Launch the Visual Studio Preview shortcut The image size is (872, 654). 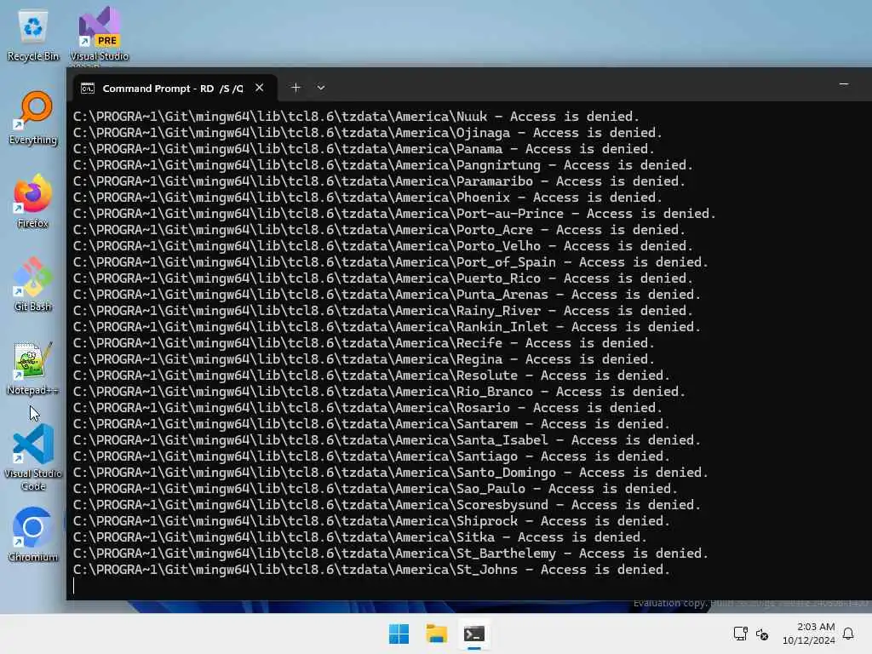(99, 35)
